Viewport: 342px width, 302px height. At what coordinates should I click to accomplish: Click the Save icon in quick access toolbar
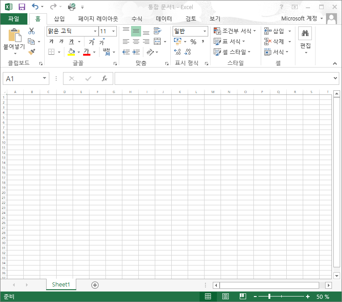coord(22,7)
